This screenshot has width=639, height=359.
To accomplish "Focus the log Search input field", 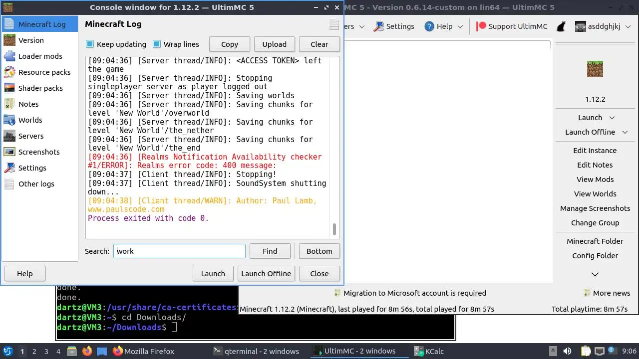I will [179, 251].
